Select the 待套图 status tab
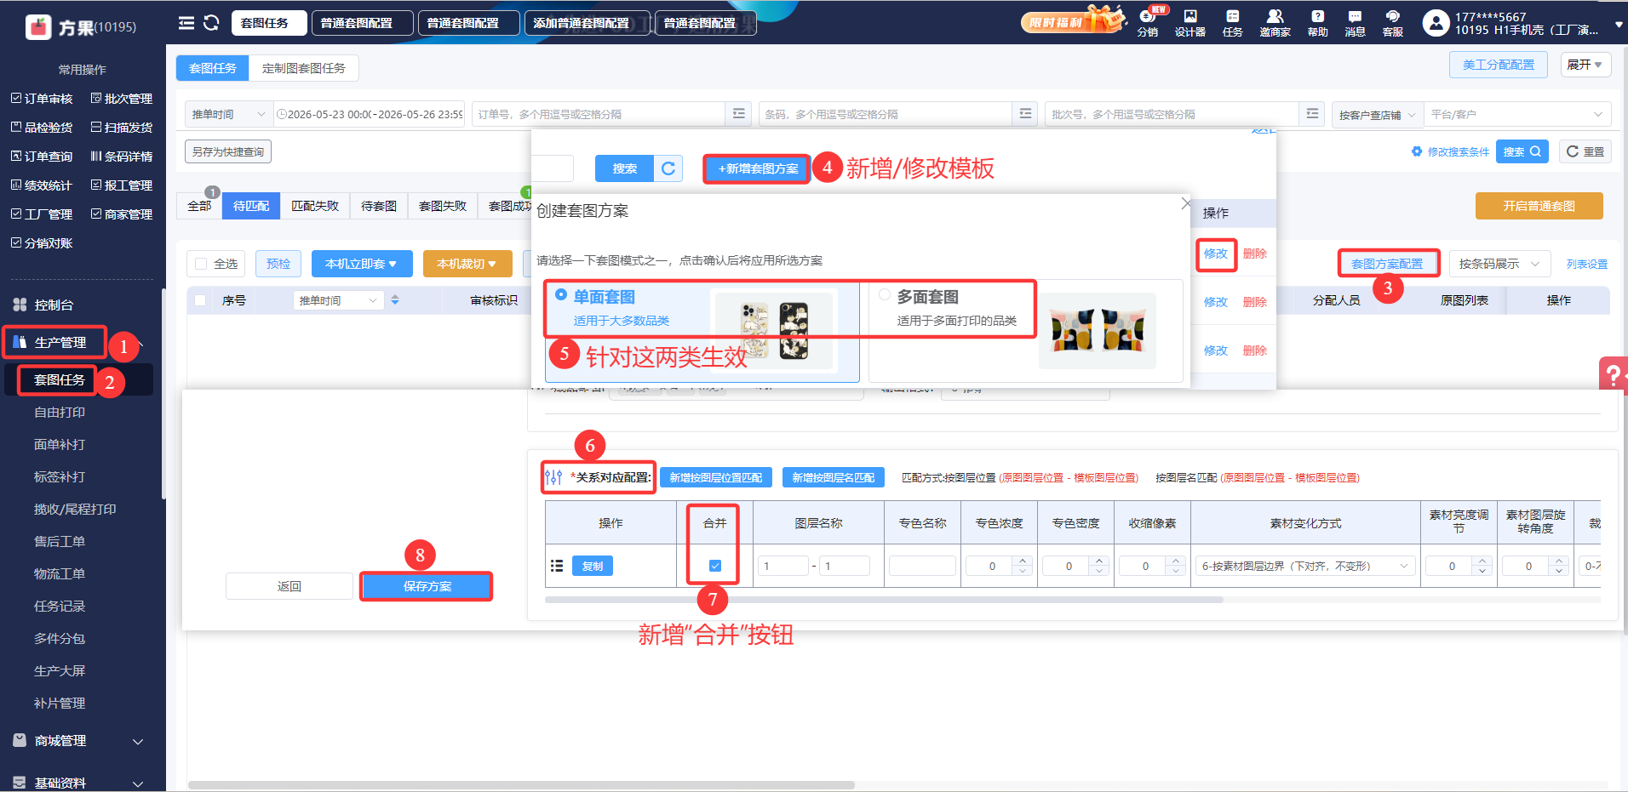Screen dimensions: 1628x792 379,206
